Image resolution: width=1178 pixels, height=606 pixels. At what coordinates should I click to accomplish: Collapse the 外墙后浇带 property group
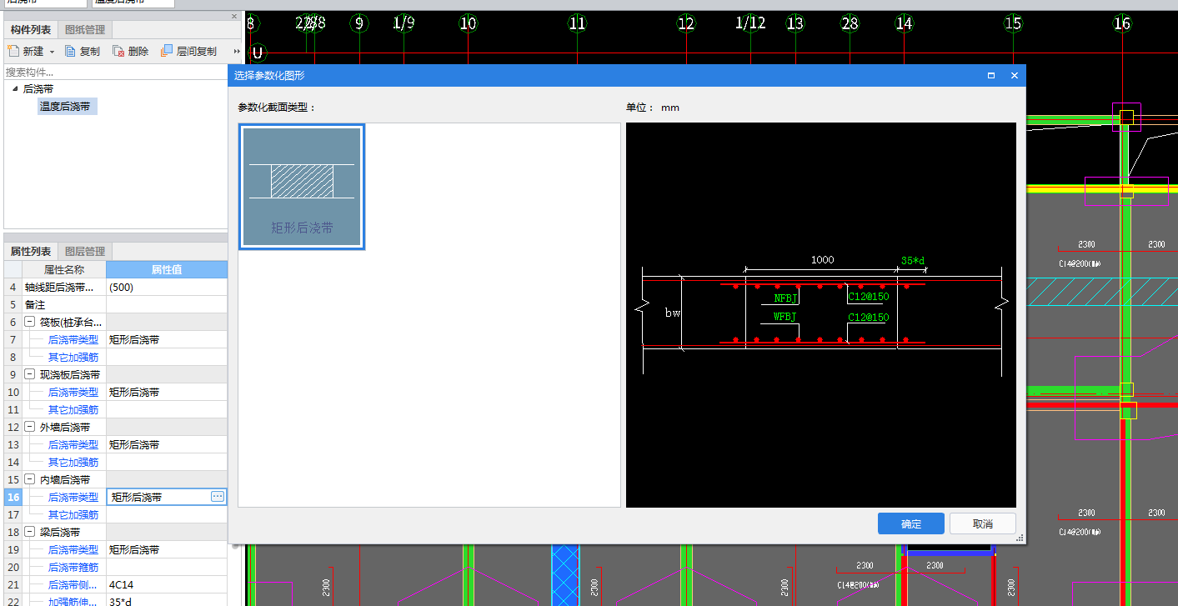click(30, 427)
